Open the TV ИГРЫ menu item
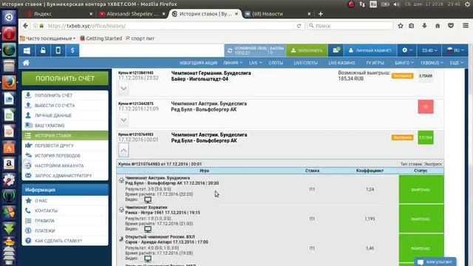Screen dimensions: 473x266 coord(375,63)
